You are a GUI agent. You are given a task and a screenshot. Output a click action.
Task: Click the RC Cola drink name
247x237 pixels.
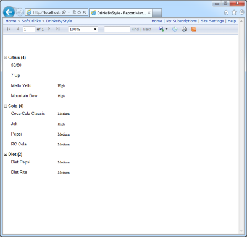pyautogui.click(x=19, y=144)
